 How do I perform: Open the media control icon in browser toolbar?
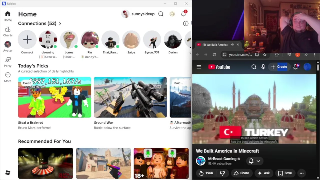[x=289, y=55]
